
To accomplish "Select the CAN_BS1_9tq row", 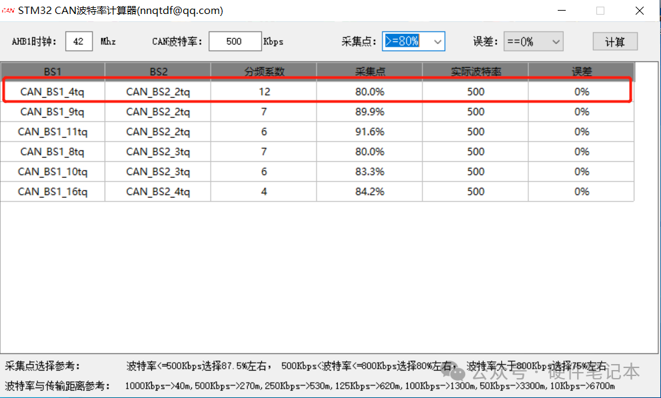I will (x=53, y=111).
